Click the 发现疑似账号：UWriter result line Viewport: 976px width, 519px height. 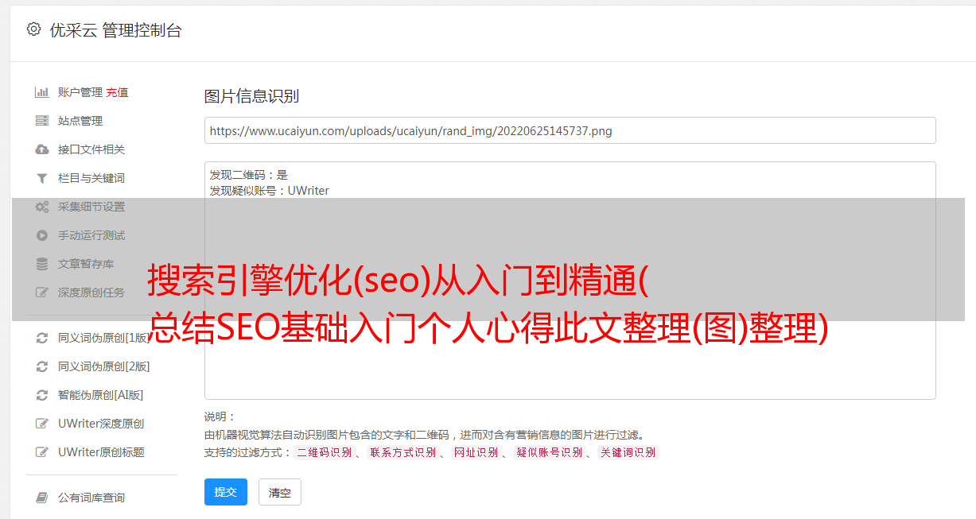[270, 191]
